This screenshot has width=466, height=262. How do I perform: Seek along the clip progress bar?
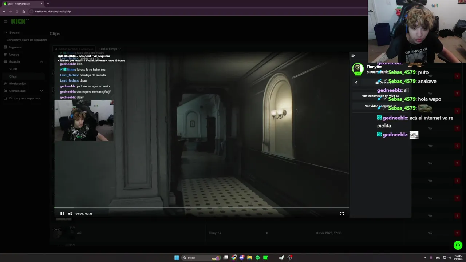click(202, 208)
